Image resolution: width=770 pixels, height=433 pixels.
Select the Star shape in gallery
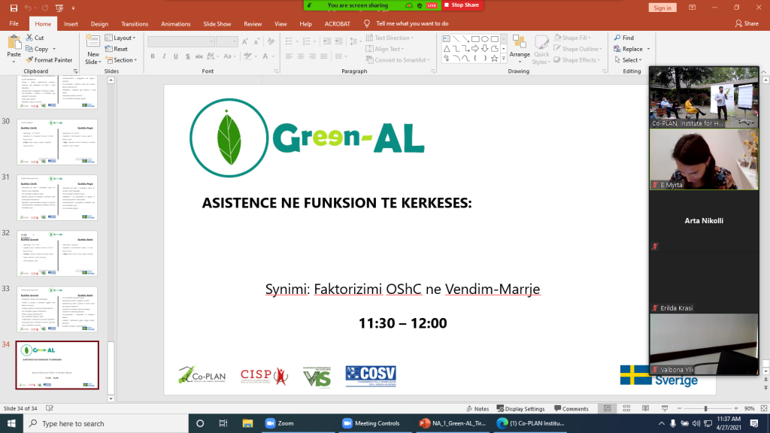click(495, 59)
